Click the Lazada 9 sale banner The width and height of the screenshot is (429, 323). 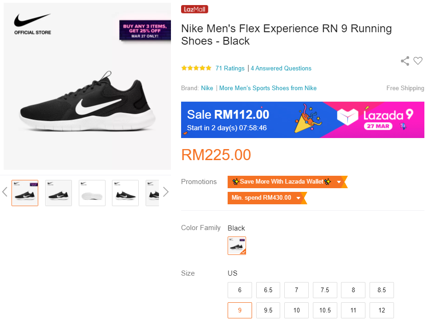302,120
